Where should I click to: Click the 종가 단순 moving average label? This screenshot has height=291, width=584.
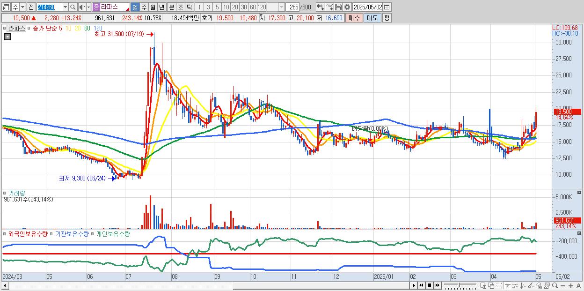coord(44,28)
